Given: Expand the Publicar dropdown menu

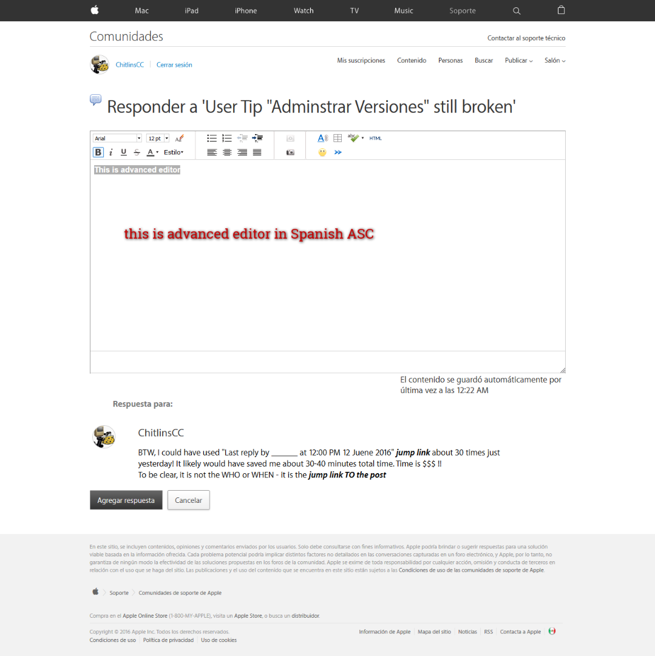Looking at the screenshot, I should (518, 61).
